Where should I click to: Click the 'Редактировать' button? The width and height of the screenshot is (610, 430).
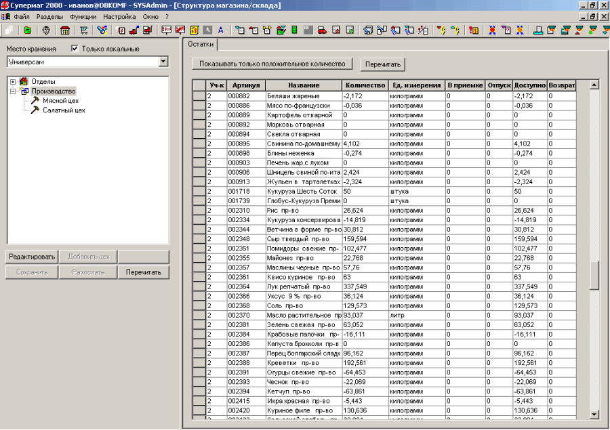(32, 257)
